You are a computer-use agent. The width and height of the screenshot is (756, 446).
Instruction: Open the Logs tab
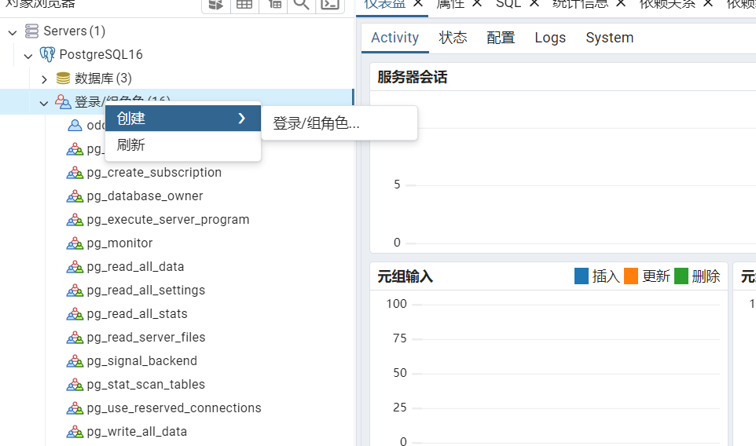550,38
